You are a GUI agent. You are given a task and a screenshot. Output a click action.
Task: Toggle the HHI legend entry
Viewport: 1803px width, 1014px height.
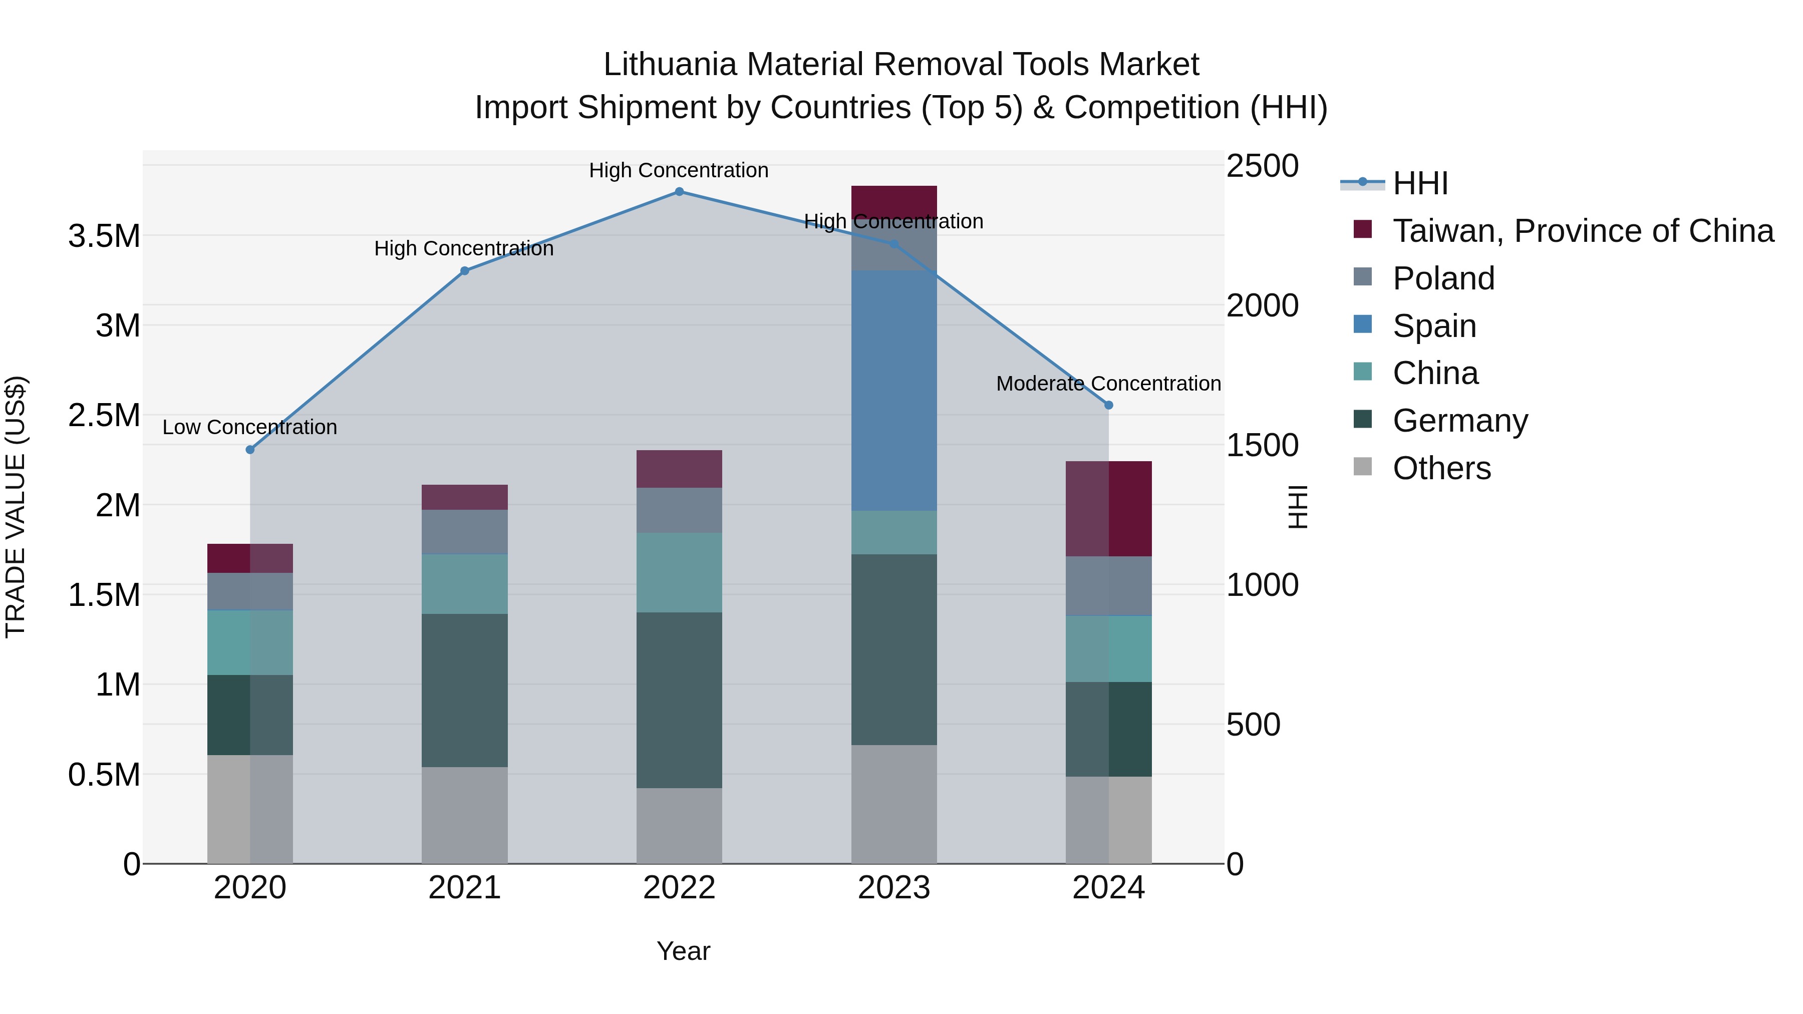click(x=1394, y=183)
